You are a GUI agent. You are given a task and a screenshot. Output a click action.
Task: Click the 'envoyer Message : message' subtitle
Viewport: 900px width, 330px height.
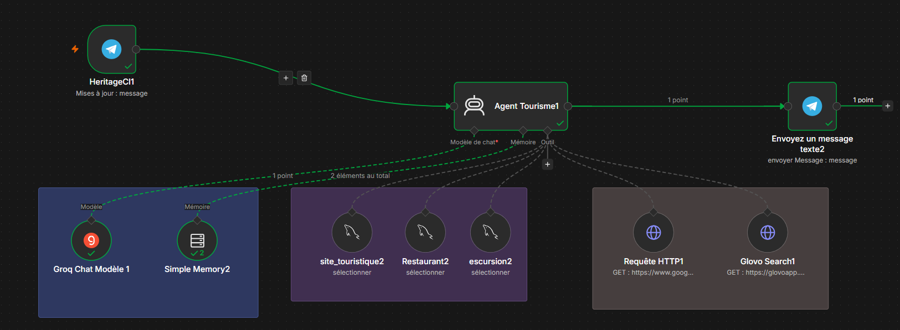[x=812, y=160]
